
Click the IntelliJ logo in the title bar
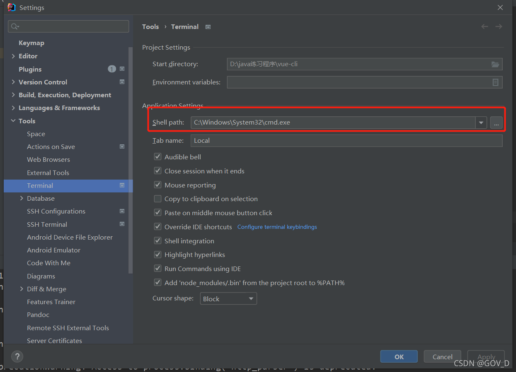click(x=12, y=7)
